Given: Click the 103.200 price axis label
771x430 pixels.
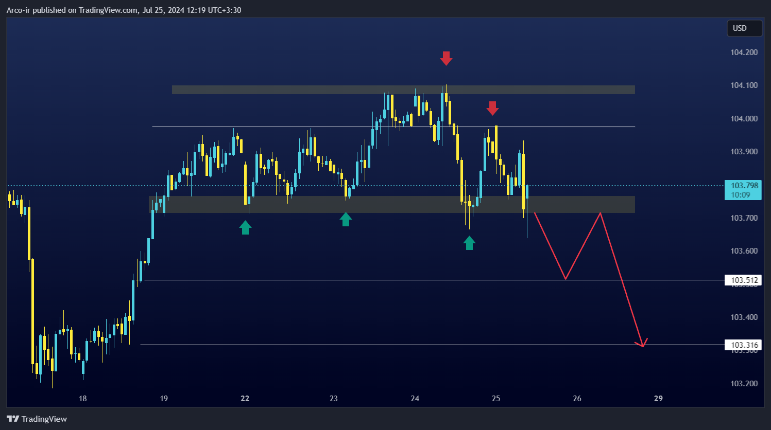Looking at the screenshot, I should point(744,384).
